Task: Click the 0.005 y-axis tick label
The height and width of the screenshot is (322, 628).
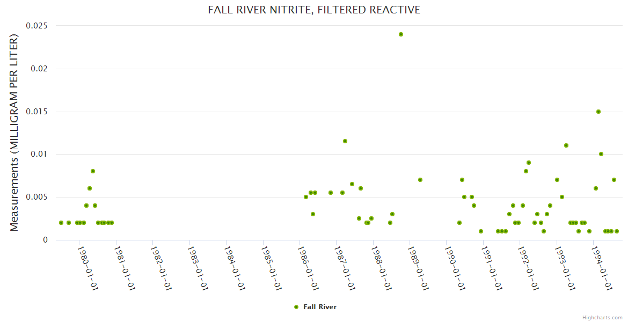Action: pyautogui.click(x=36, y=197)
